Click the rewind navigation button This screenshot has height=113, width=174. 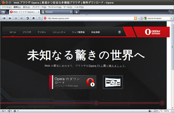(x=4, y=18)
